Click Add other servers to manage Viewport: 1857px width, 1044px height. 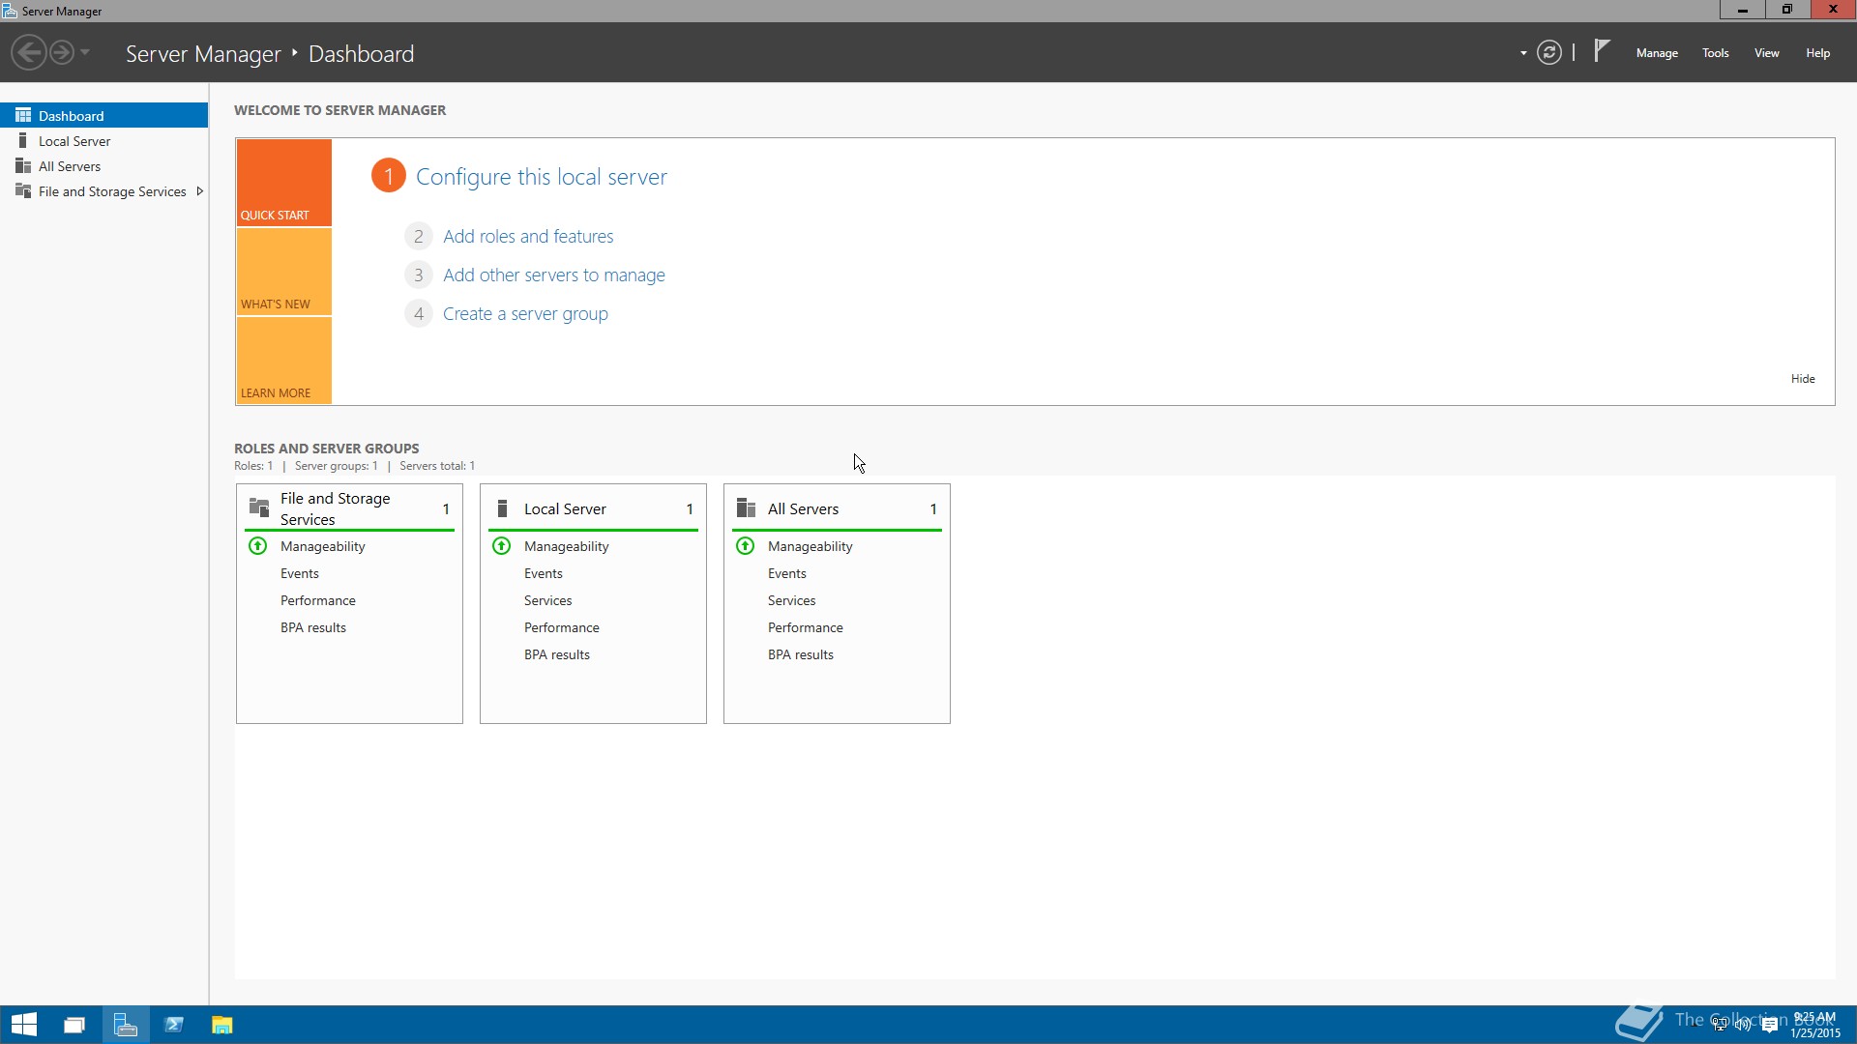pyautogui.click(x=554, y=275)
